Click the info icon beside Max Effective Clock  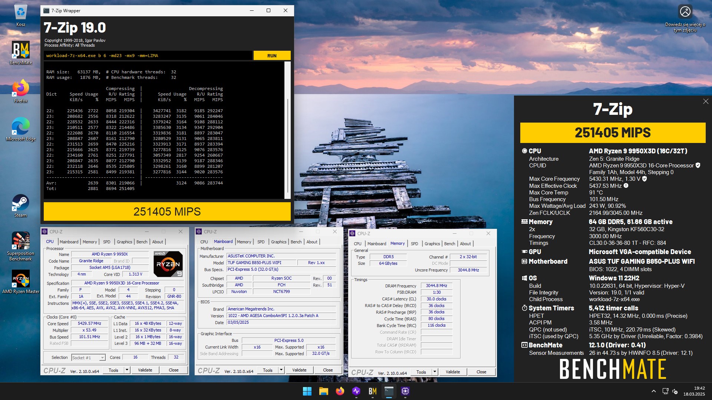point(626,186)
